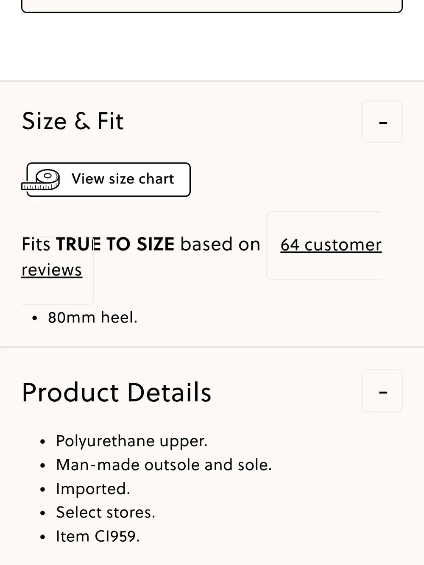Collapse the Size & Fit section

point(382,121)
